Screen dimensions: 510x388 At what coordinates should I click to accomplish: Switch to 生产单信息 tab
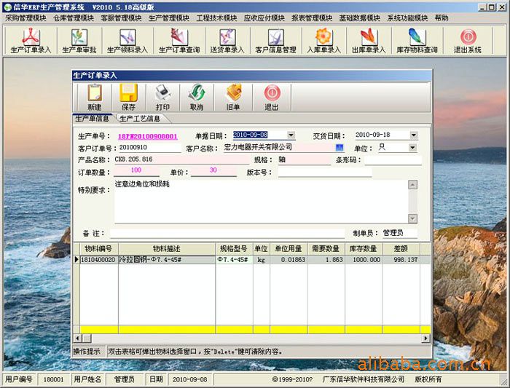[x=93, y=119]
